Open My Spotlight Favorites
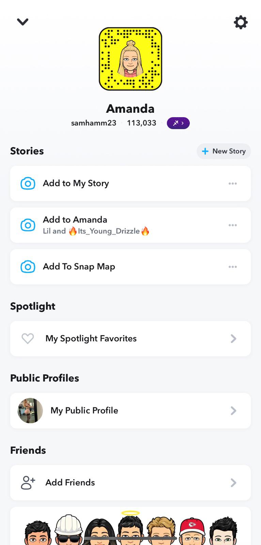Image resolution: width=261 pixels, height=545 pixels. pos(91,339)
